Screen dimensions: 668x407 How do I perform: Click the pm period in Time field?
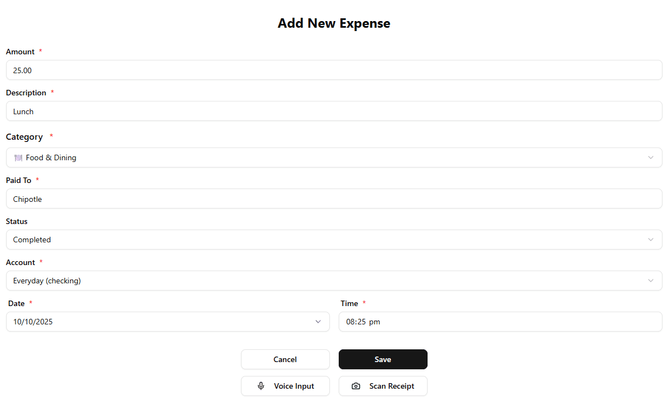(x=375, y=322)
